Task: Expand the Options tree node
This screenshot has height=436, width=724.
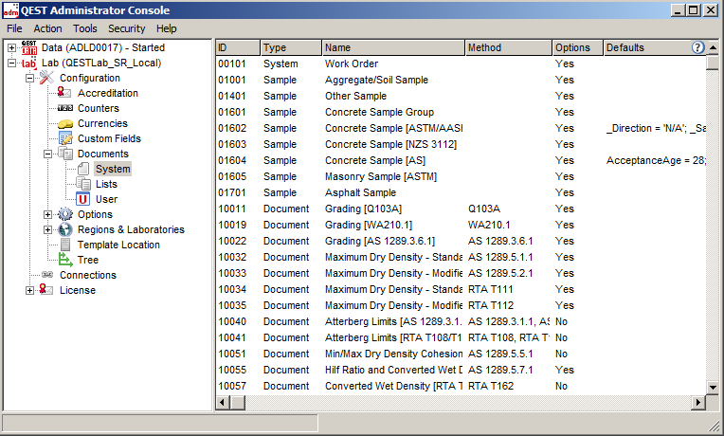Action: [x=48, y=214]
